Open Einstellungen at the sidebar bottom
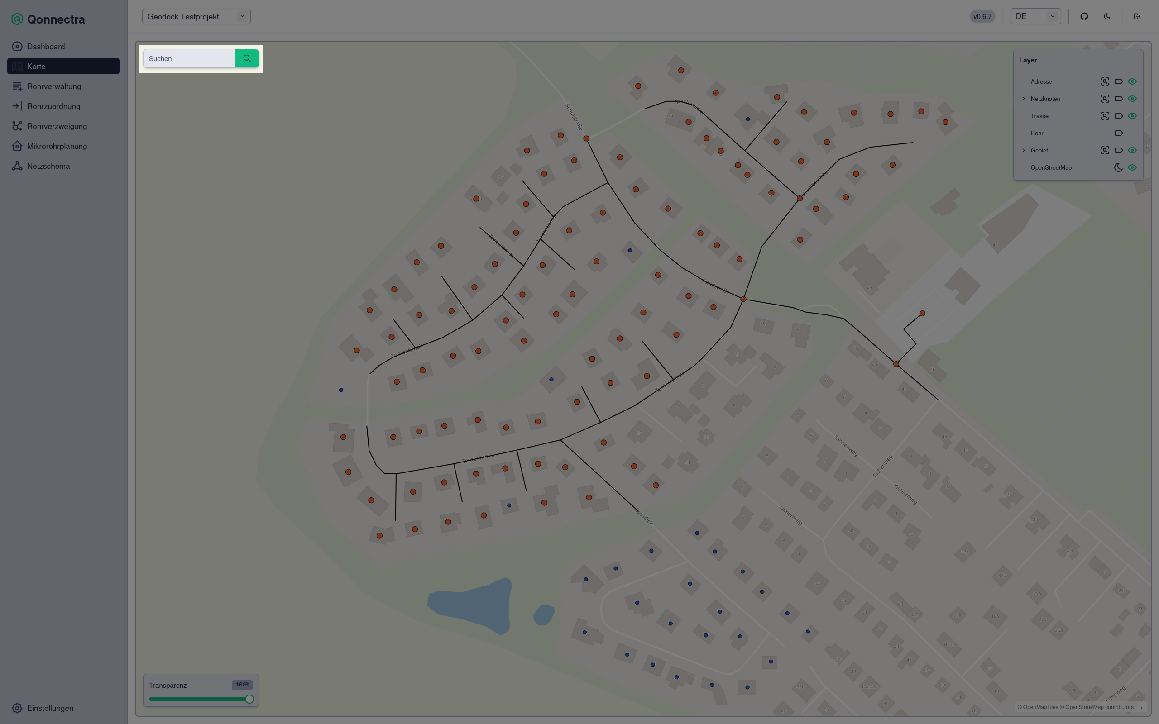This screenshot has width=1159, height=724. (50, 708)
